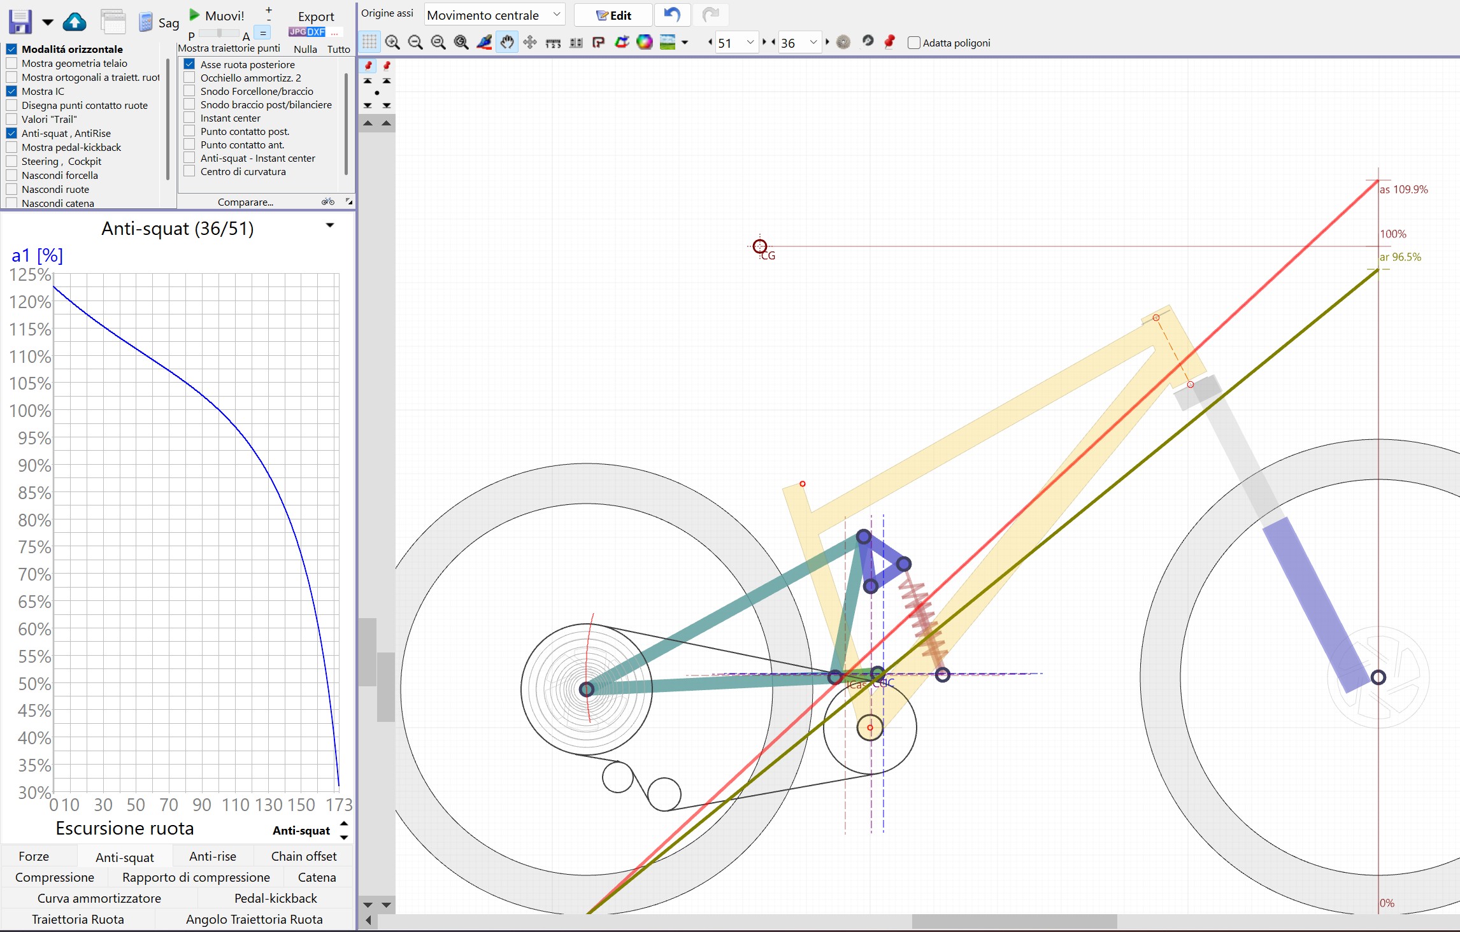
Task: Click the Edit button
Action: click(x=613, y=15)
